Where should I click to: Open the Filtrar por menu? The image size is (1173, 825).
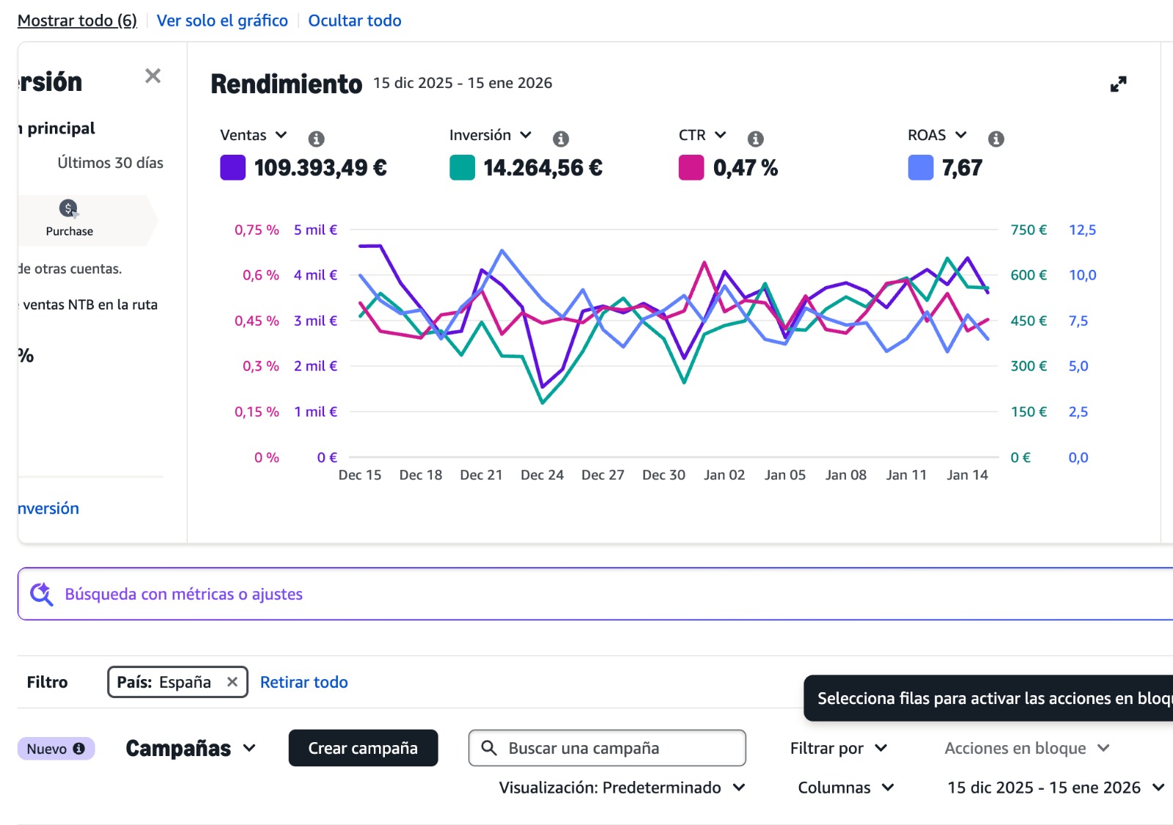point(838,748)
